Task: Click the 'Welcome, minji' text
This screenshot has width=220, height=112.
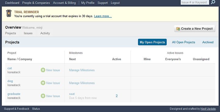Action: pyautogui.click(x=32, y=27)
